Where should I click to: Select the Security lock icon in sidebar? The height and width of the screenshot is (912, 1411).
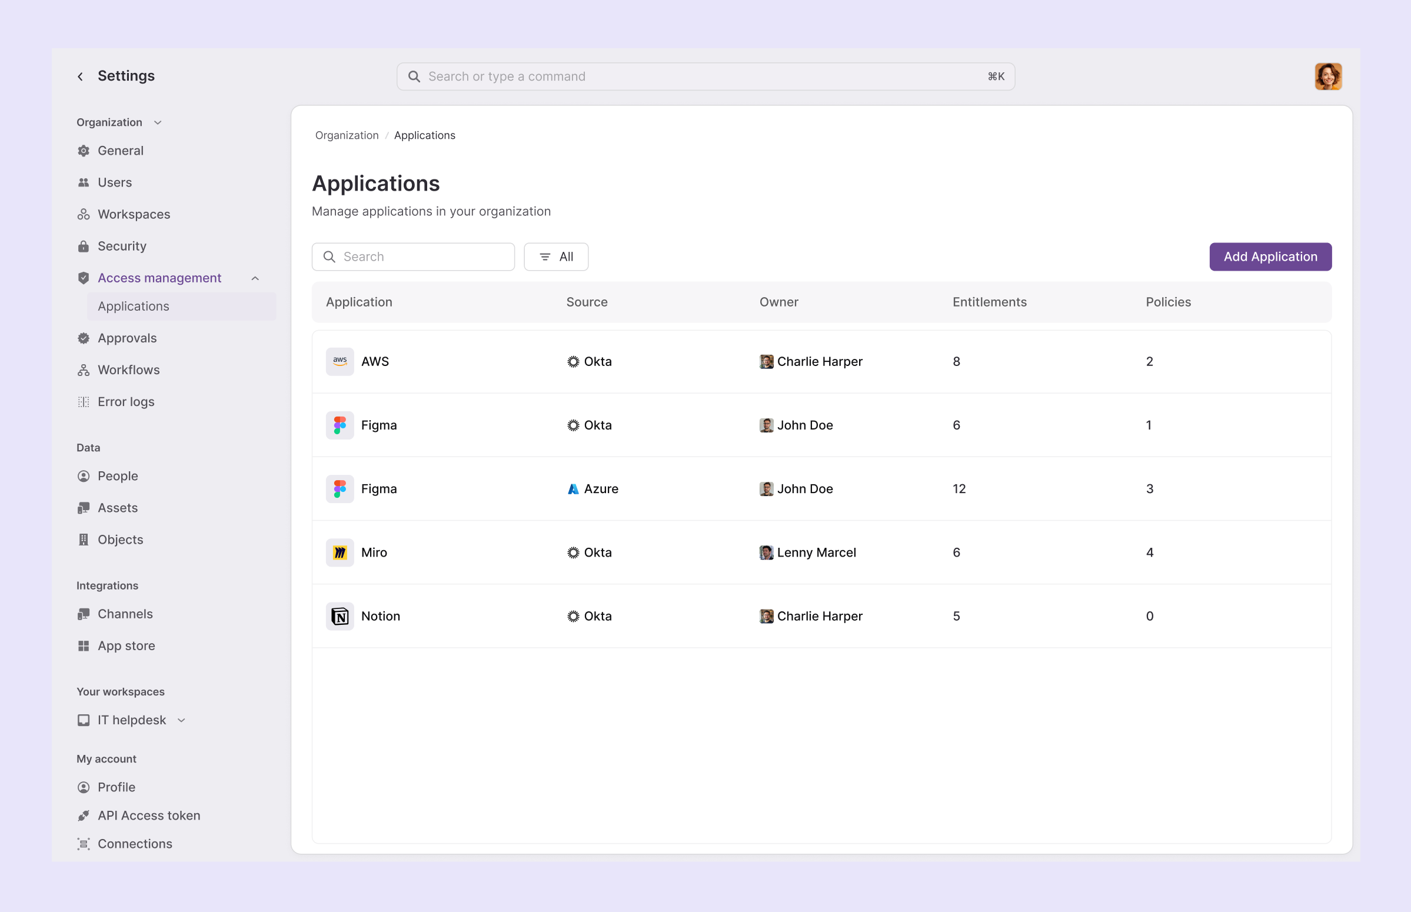click(x=83, y=246)
